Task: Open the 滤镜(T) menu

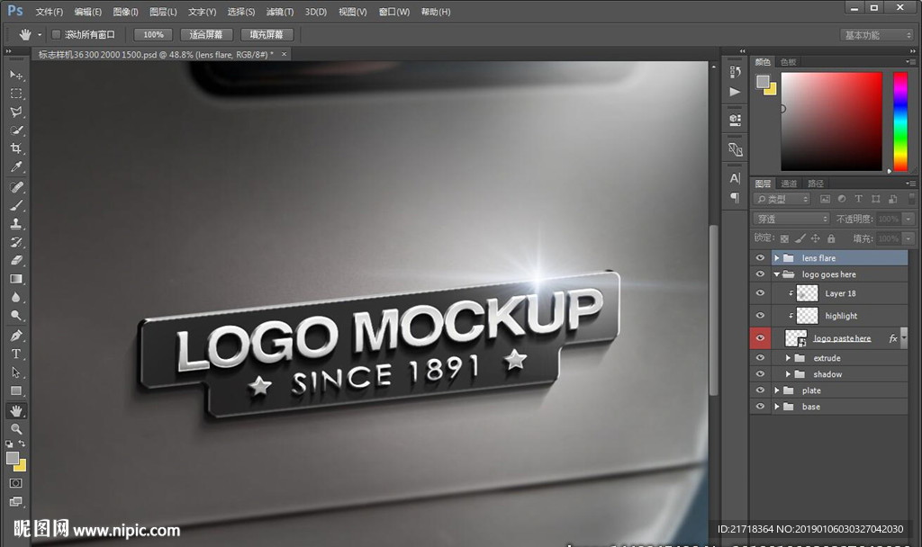Action: tap(280, 12)
